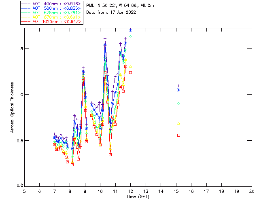Click the isolated green diamond marker near 15 GMT
259x207 pixels.
(178, 104)
